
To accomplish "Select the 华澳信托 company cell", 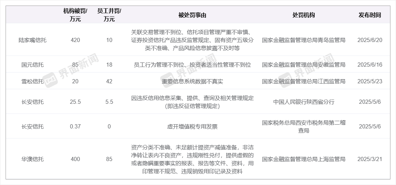I will point(32,159).
